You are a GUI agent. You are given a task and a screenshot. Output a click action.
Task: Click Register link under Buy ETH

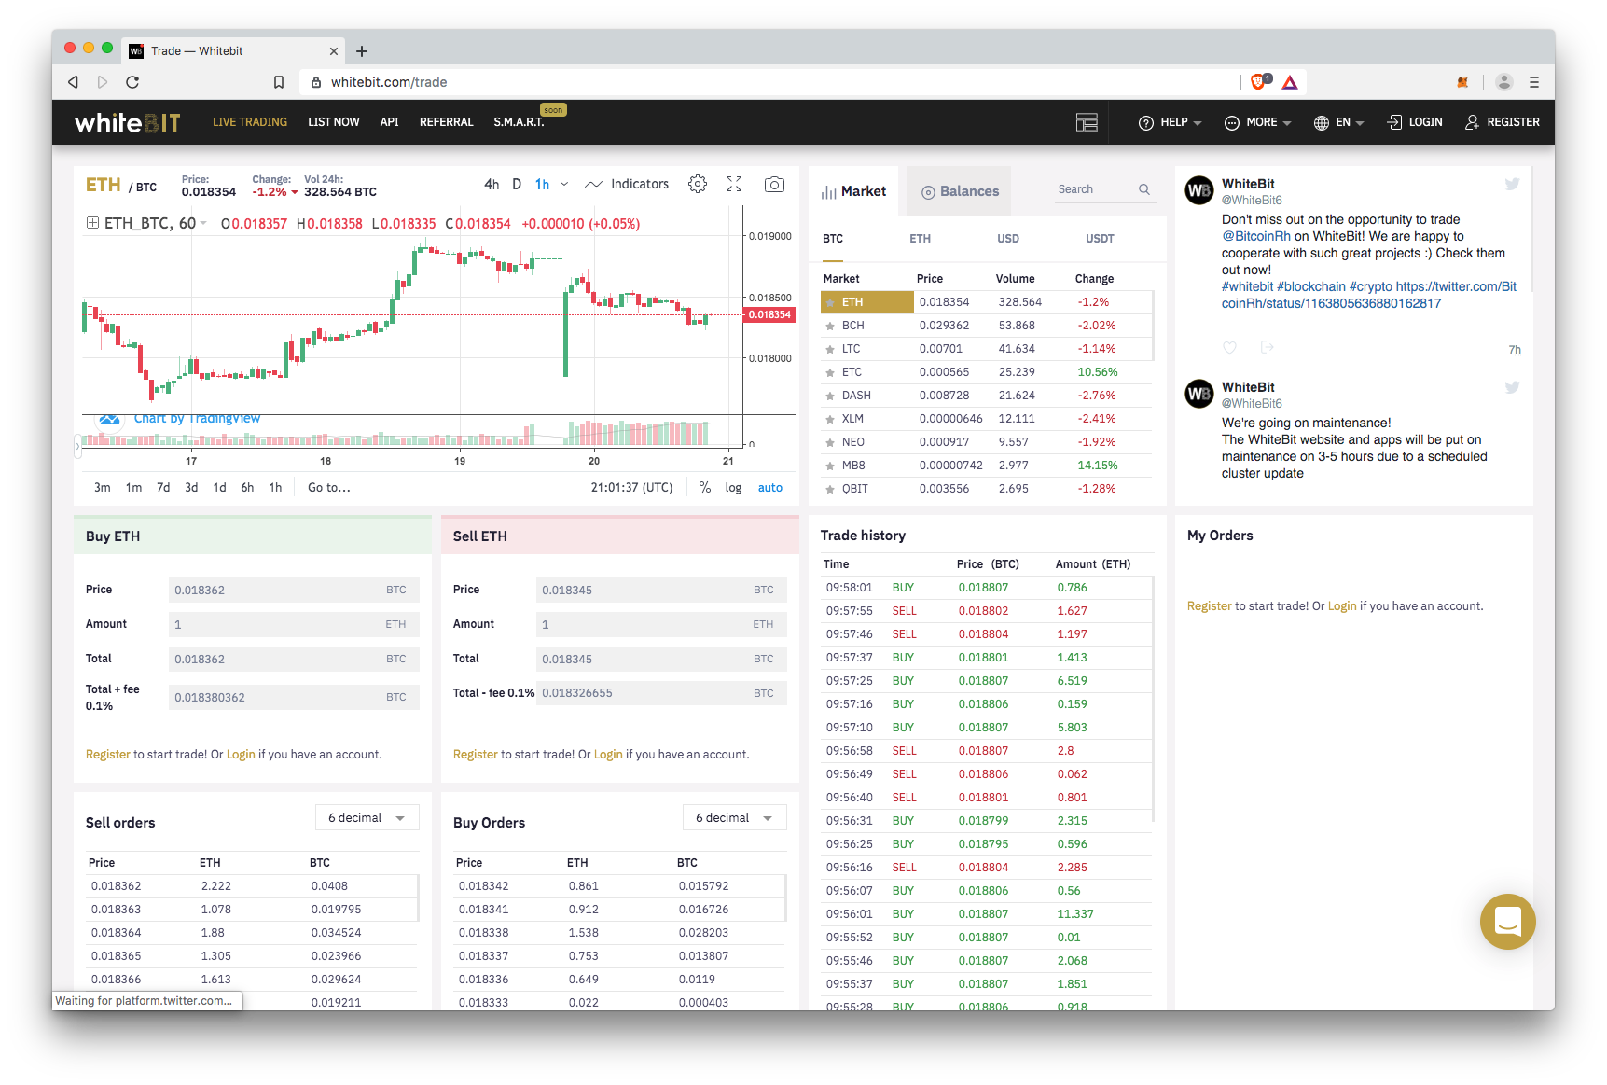[x=107, y=755]
